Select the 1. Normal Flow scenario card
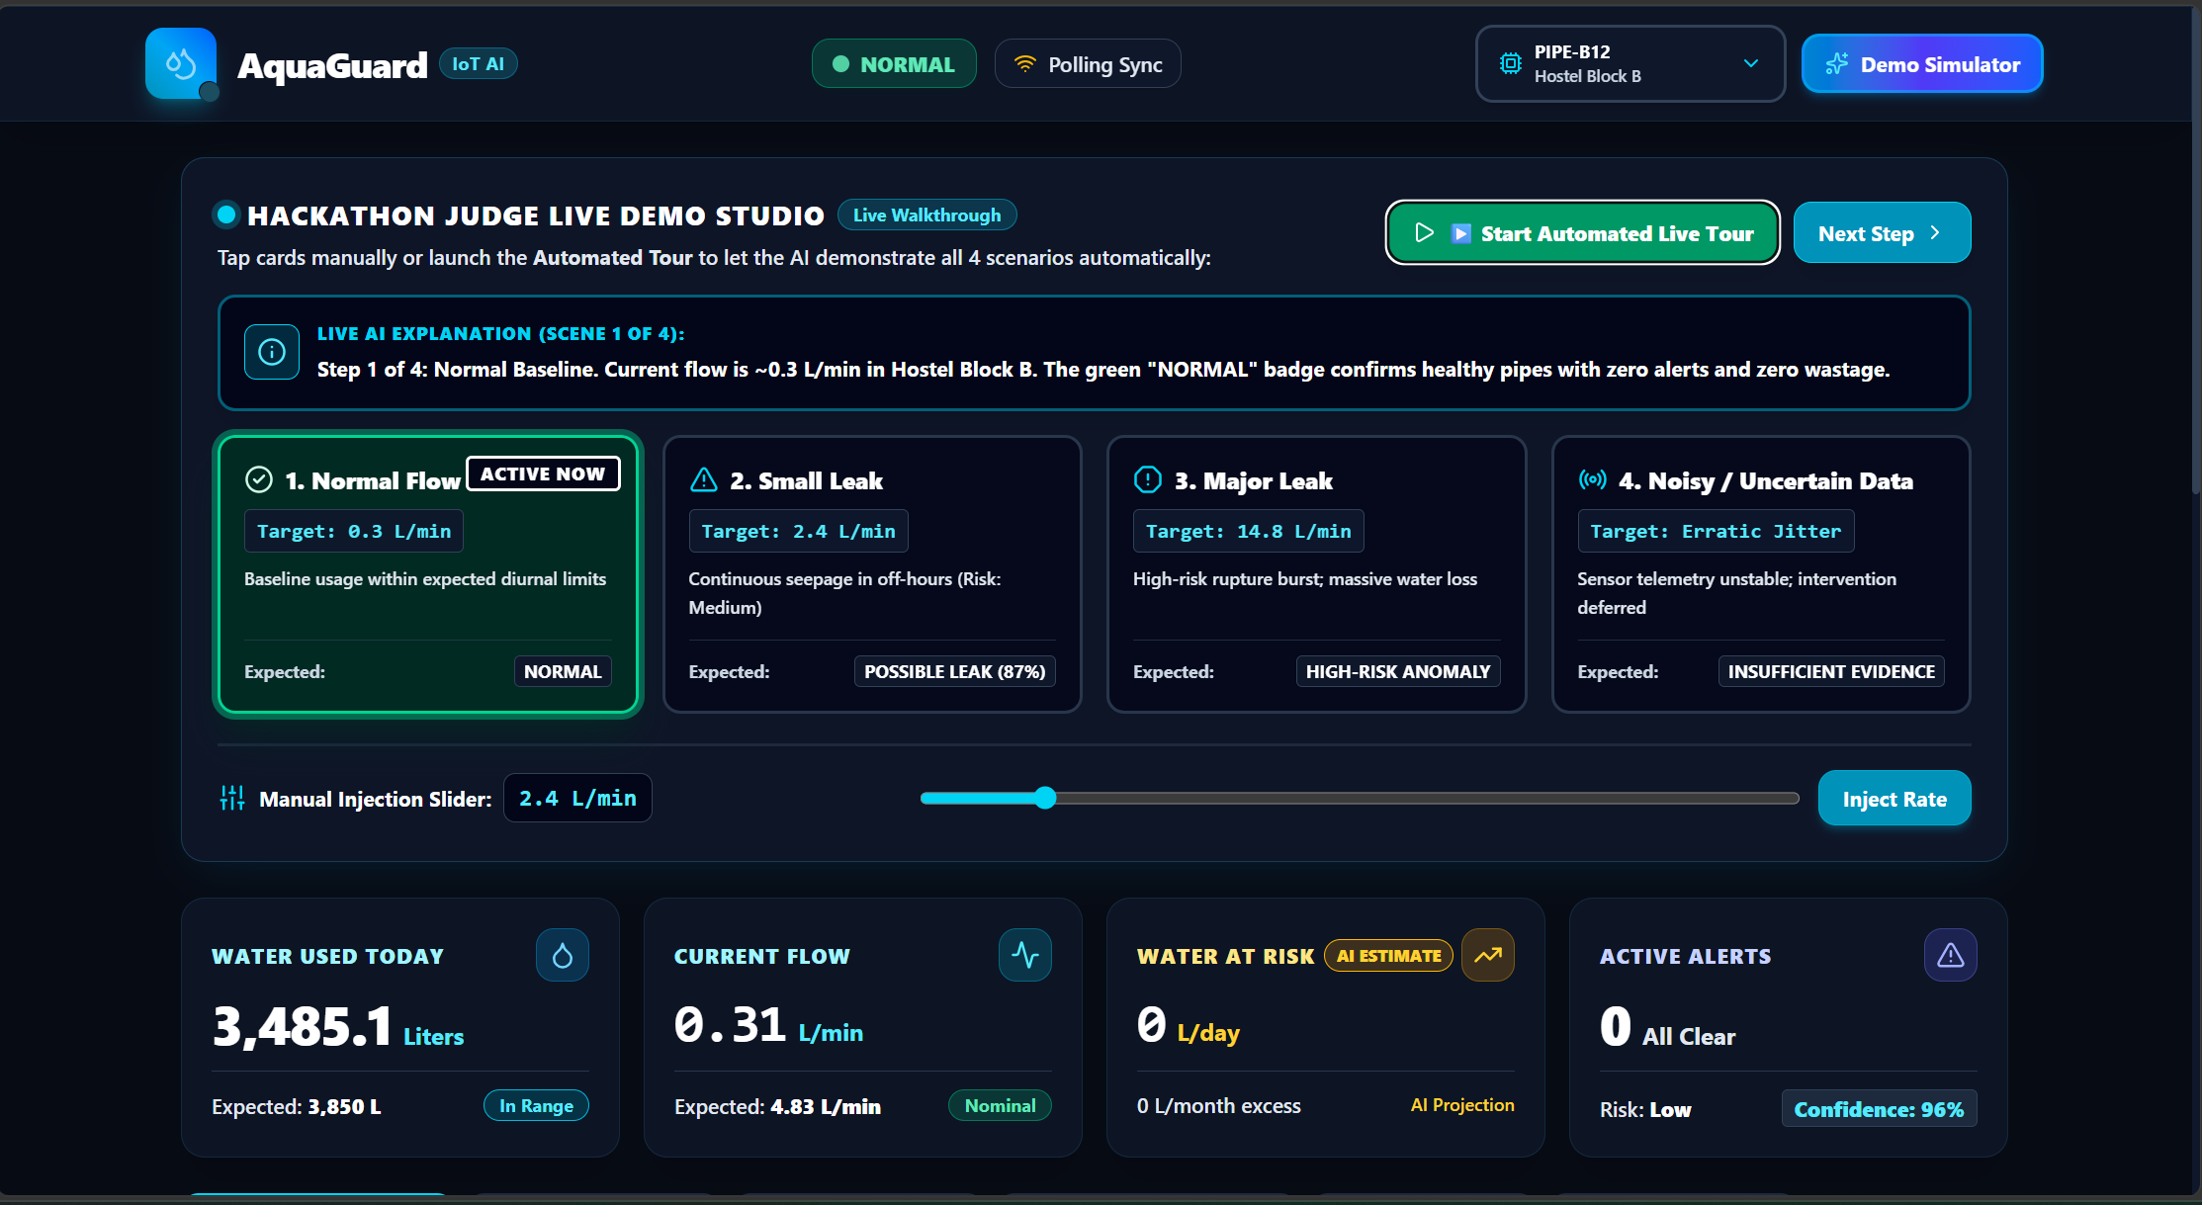 click(428, 573)
